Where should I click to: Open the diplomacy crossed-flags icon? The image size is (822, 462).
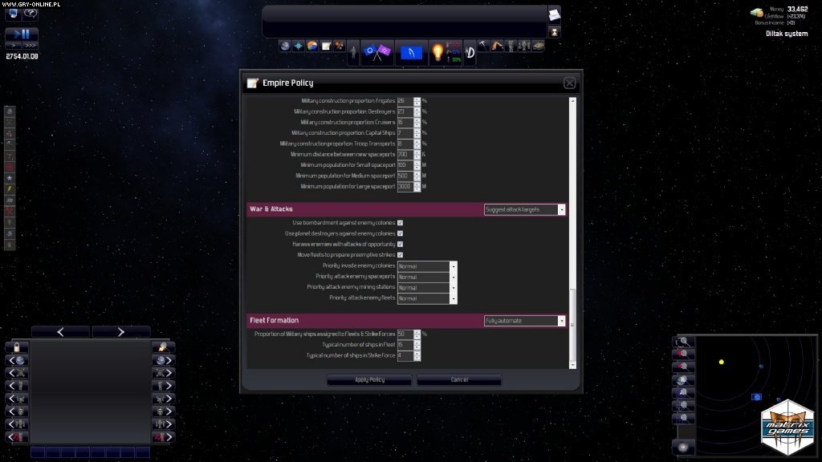click(x=377, y=50)
